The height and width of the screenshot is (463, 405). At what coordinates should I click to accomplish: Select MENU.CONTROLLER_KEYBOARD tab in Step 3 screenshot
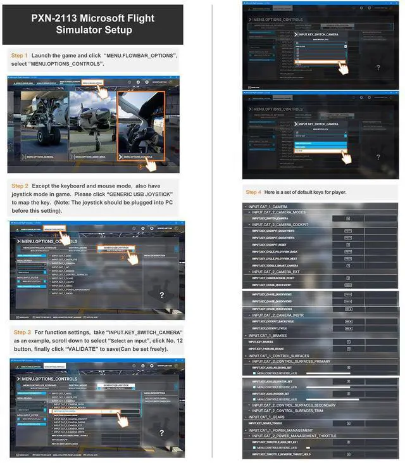click(x=39, y=386)
